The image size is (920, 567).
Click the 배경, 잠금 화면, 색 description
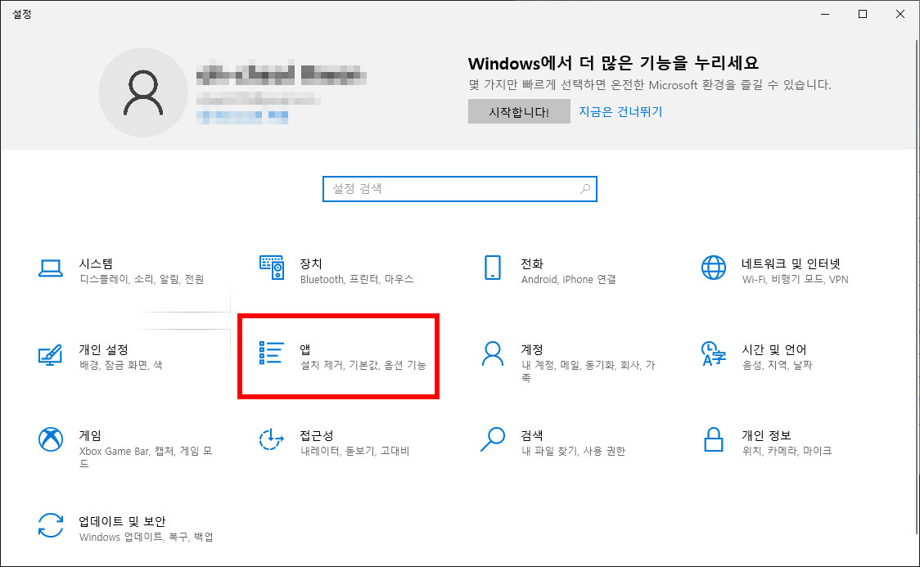(x=121, y=365)
